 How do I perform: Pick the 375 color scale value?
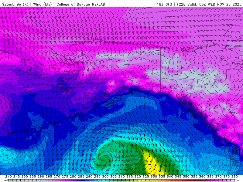(226, 177)
